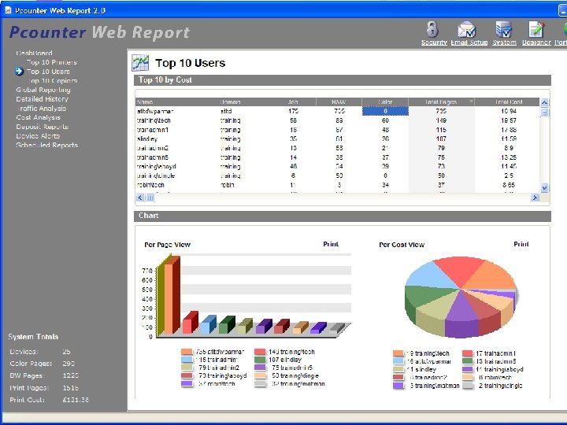Screen dimensions: 567x425
Task: Select the training\tech row name
Action: (x=154, y=120)
